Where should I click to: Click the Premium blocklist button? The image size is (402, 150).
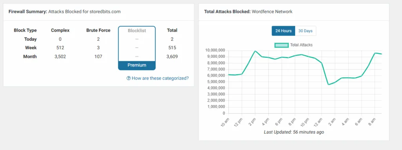[137, 65]
